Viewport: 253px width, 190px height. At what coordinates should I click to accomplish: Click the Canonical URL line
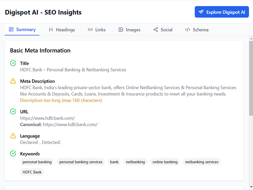59,125
